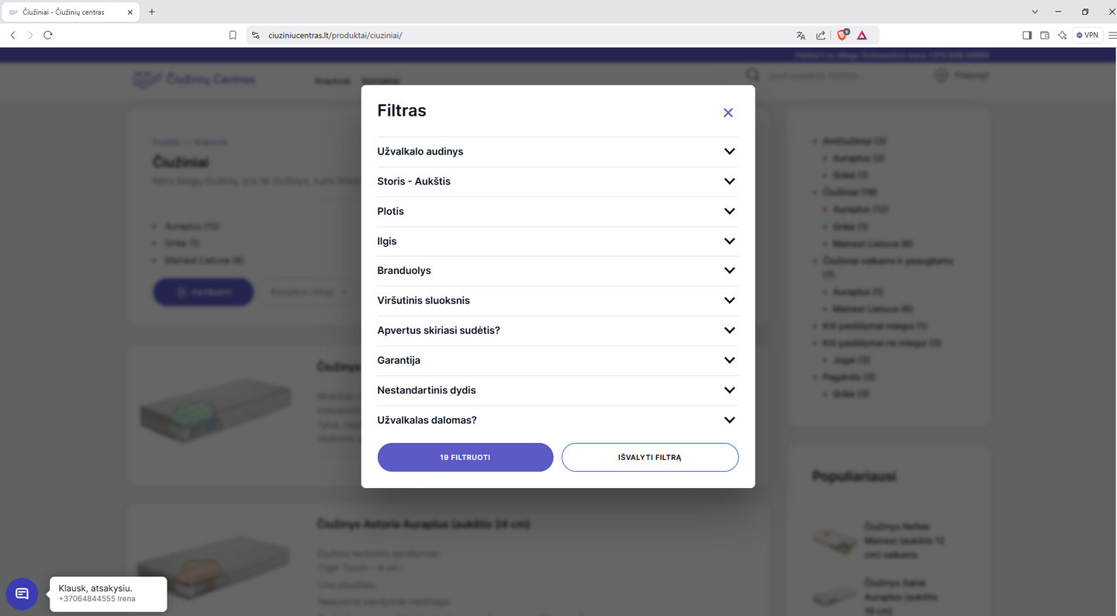Reload the page with the refresh icon
1117x616 pixels.
tap(48, 35)
